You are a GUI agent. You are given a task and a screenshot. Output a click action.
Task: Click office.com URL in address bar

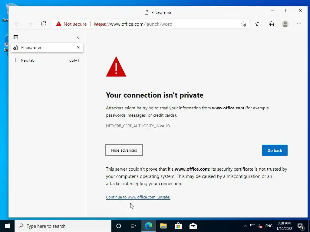[133, 24]
